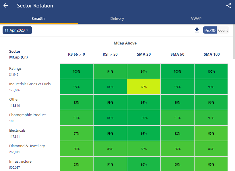Click the SMA 50 column header
The height and width of the screenshot is (171, 235).
click(x=177, y=54)
